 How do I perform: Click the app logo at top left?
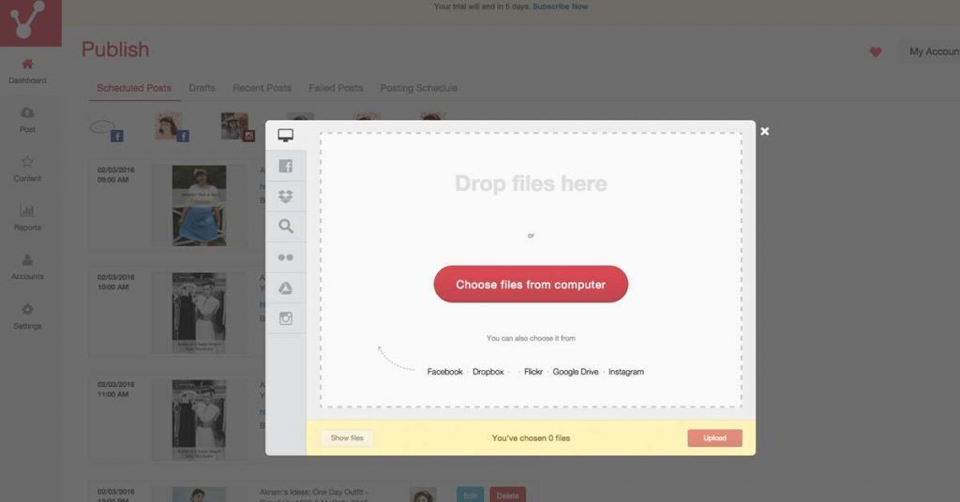click(31, 22)
